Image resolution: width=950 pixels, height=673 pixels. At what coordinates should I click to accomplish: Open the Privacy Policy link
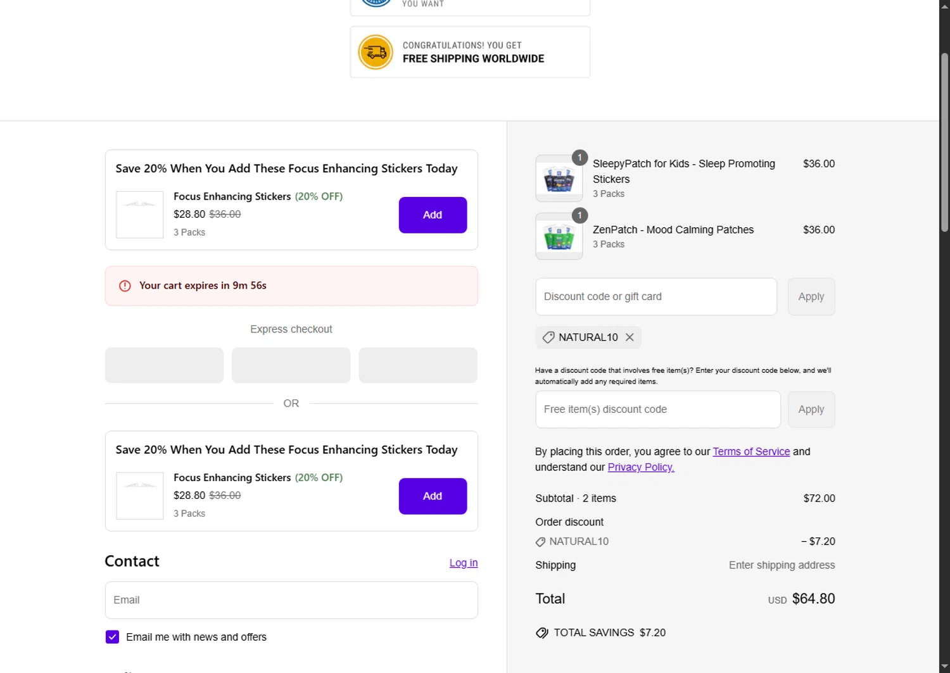(x=641, y=467)
